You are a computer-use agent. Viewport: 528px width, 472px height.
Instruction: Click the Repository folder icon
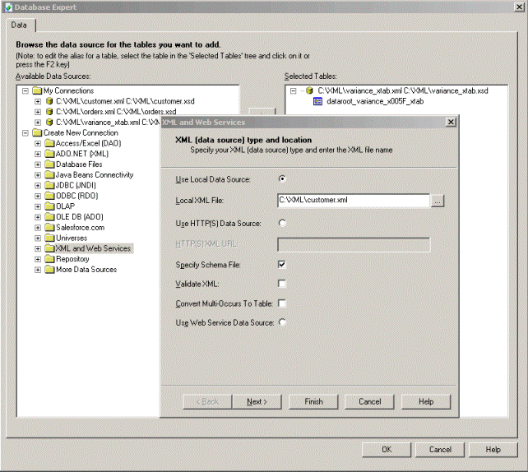tap(49, 259)
